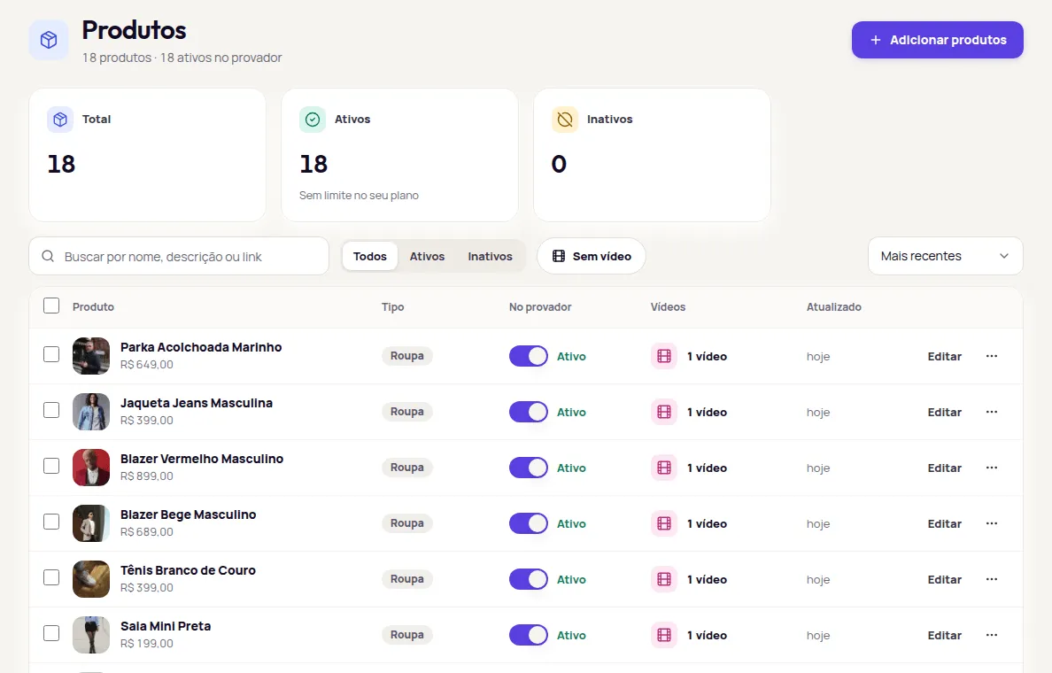Click the Blazer Vermelho Masculino product name

(202, 459)
